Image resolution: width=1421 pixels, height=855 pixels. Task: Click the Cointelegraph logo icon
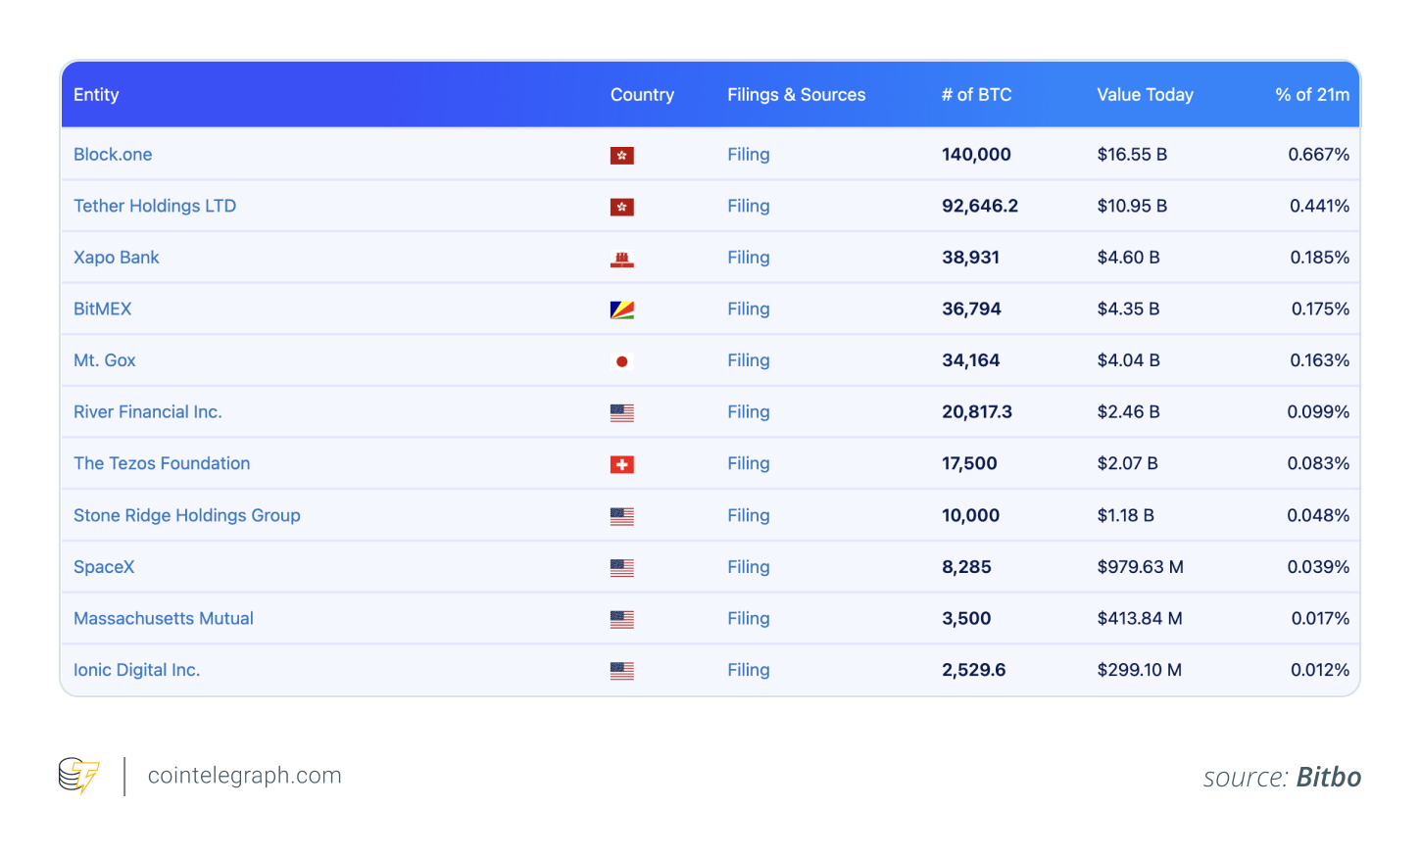pyautogui.click(x=79, y=775)
